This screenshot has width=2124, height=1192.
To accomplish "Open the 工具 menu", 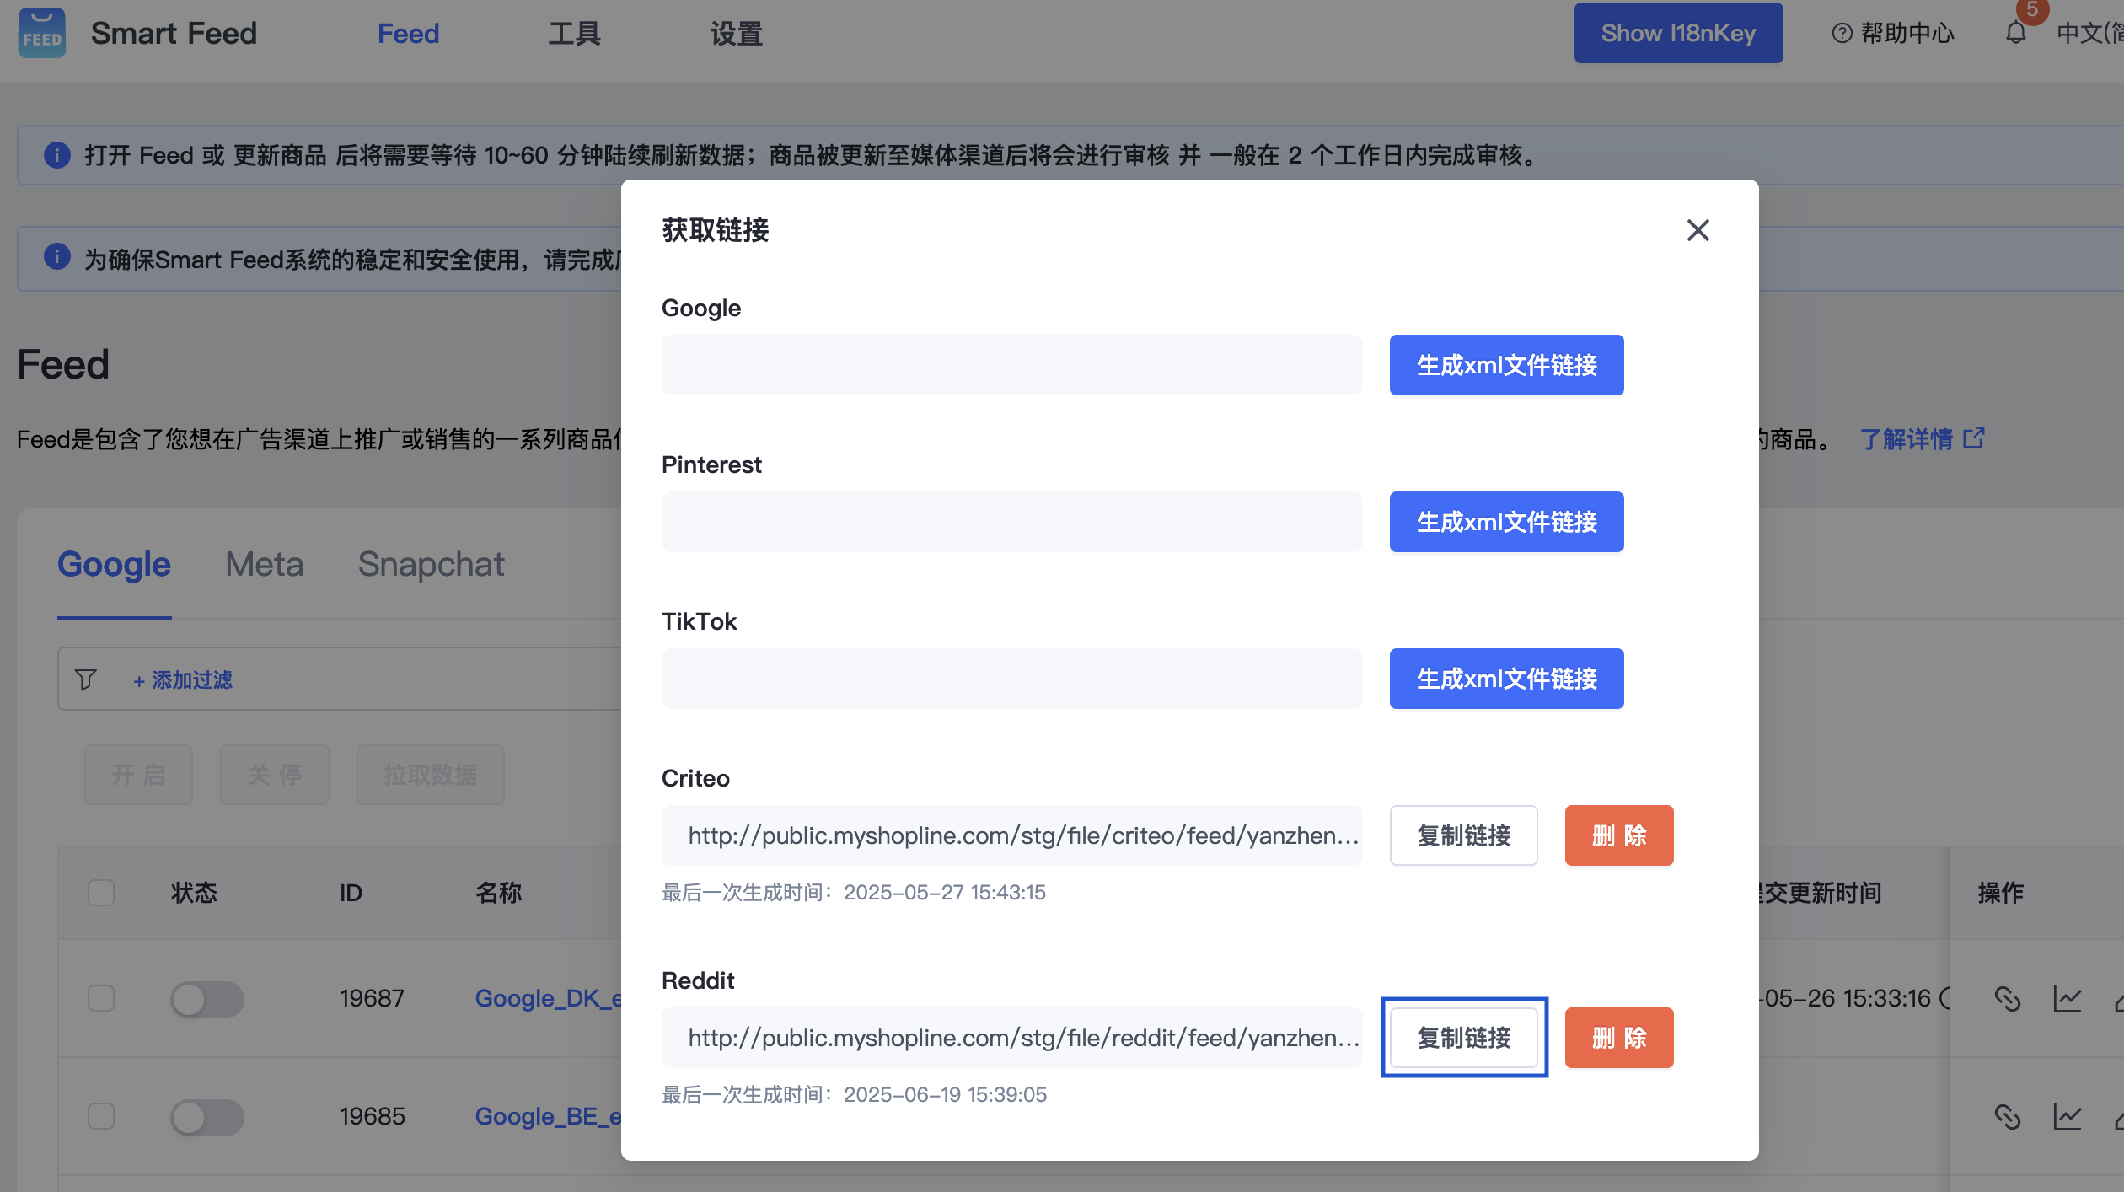I will 574,33.
